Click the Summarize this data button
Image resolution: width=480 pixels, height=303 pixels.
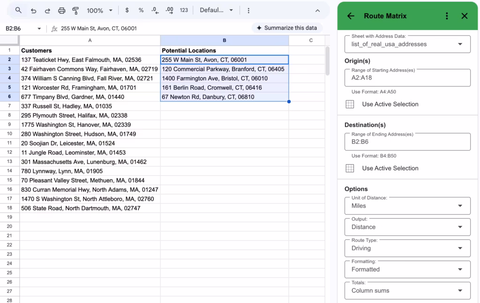pos(287,28)
